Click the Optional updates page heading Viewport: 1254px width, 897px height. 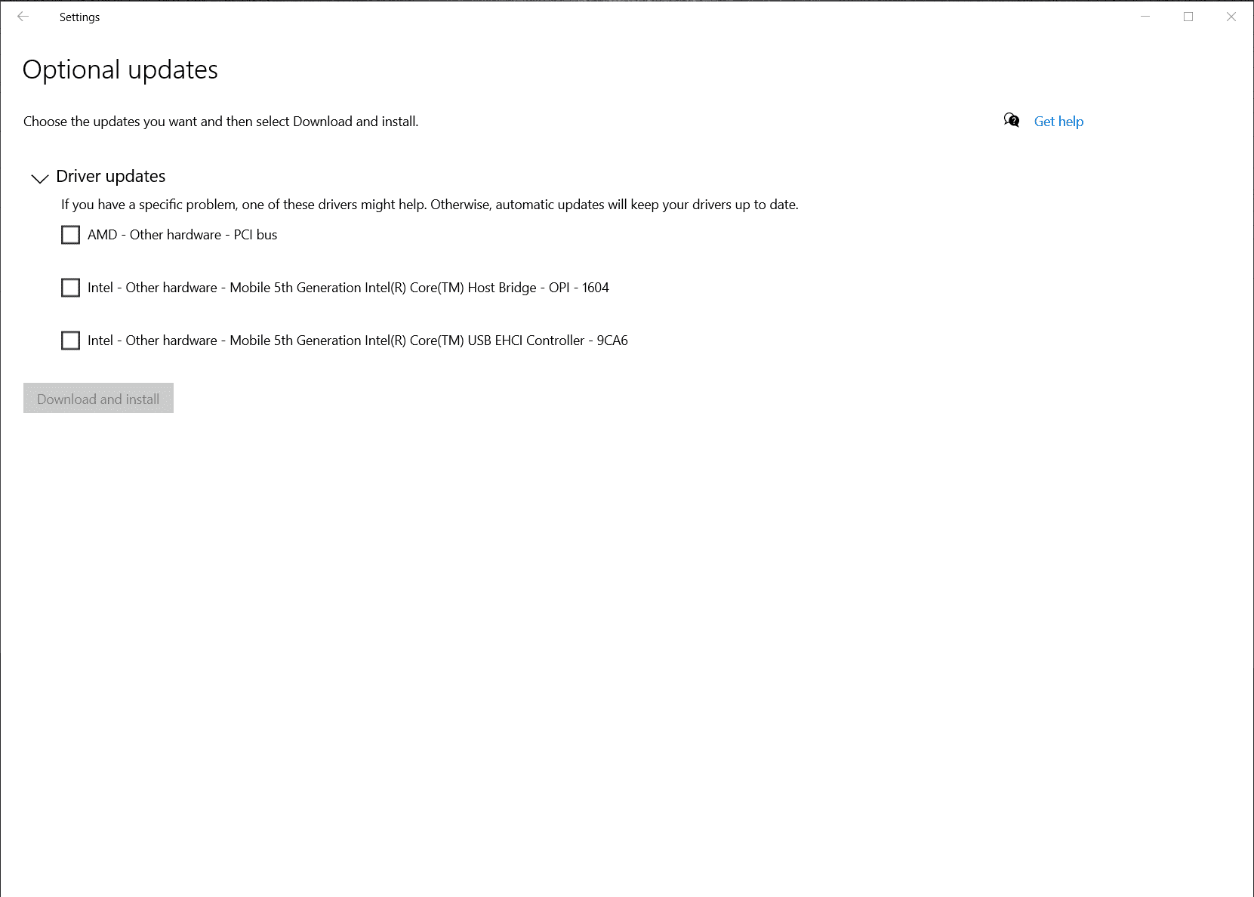click(x=120, y=69)
